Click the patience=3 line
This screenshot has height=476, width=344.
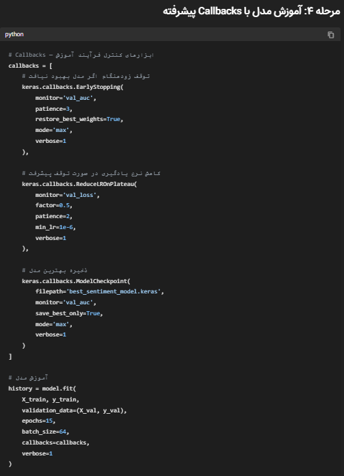54,109
